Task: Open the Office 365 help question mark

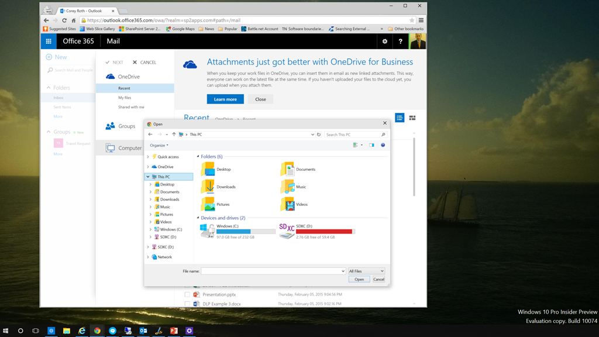Action: pyautogui.click(x=400, y=42)
